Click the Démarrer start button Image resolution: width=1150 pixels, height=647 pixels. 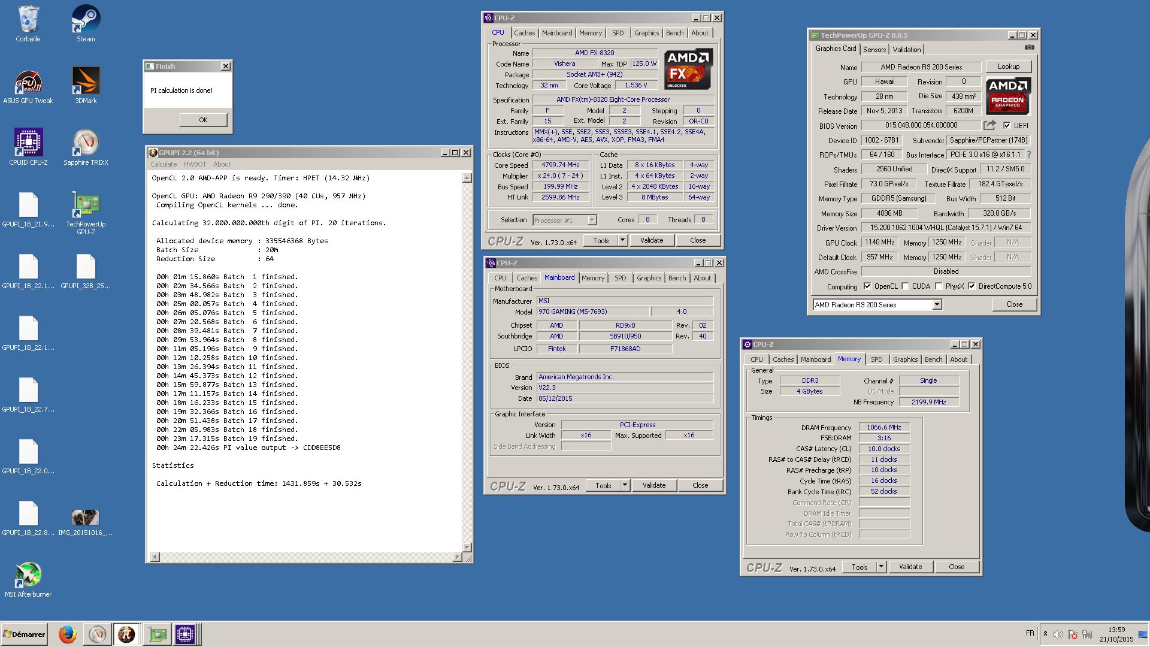click(24, 634)
